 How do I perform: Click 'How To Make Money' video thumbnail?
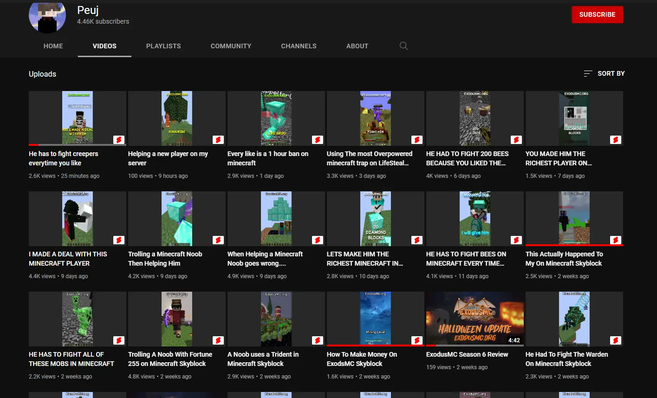(x=375, y=319)
